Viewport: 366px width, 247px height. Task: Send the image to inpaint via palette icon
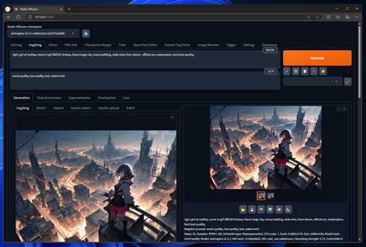click(x=279, y=209)
